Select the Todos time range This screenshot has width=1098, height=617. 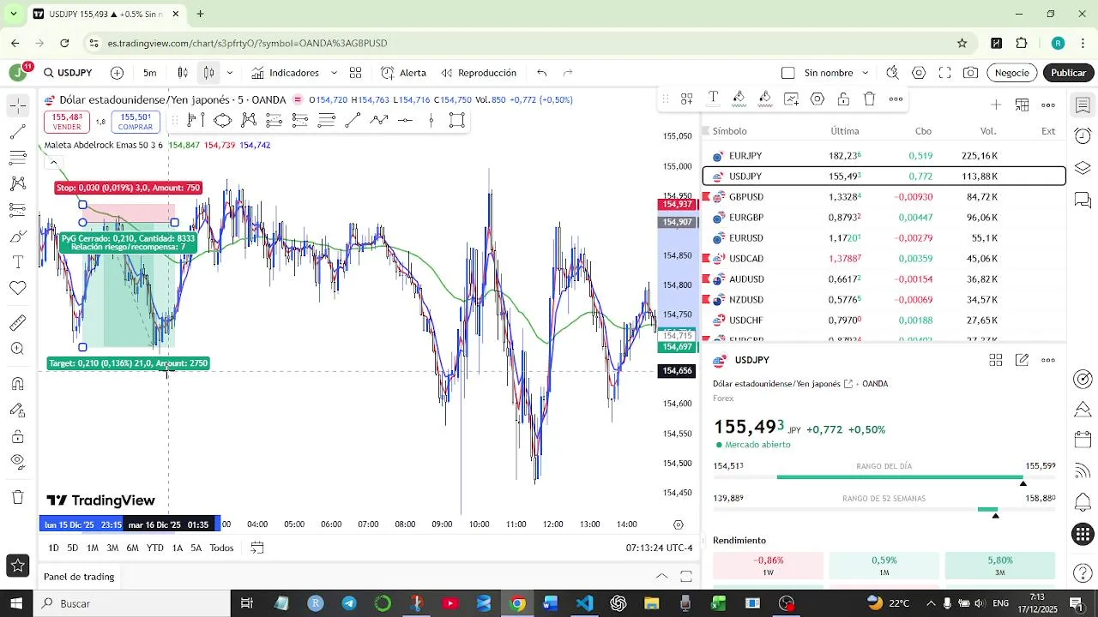pos(221,548)
